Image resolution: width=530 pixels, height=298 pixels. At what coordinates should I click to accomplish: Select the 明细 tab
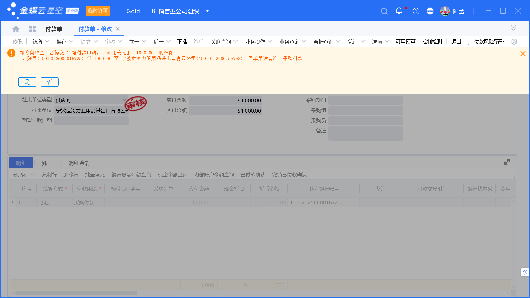pos(21,163)
